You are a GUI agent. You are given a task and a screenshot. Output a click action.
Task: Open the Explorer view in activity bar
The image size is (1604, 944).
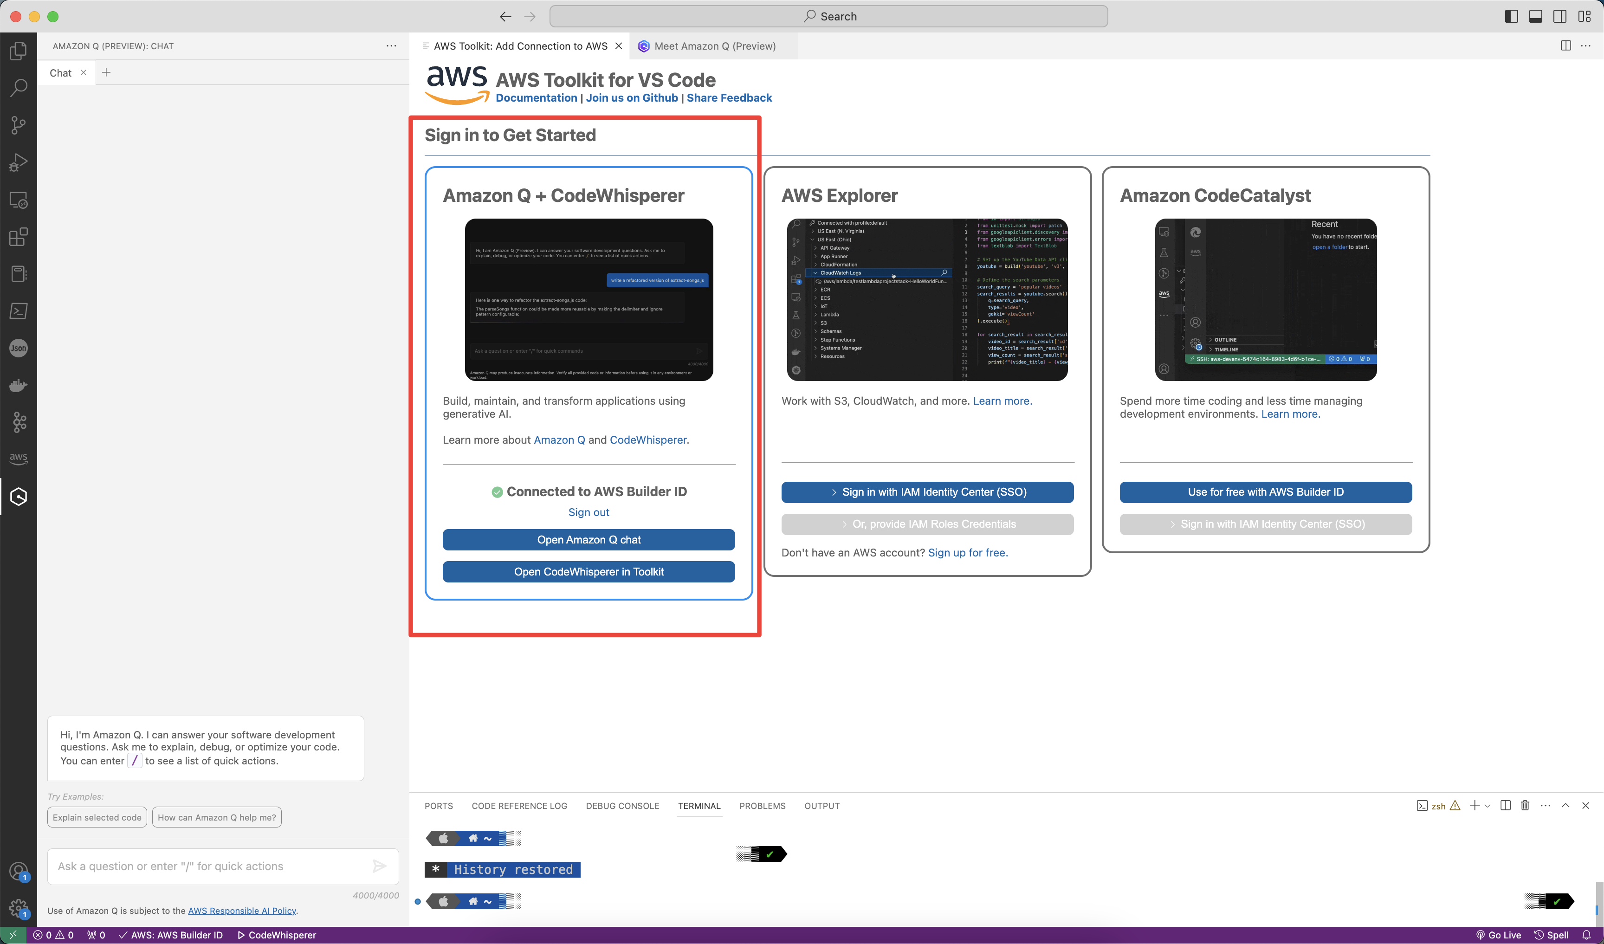[19, 51]
